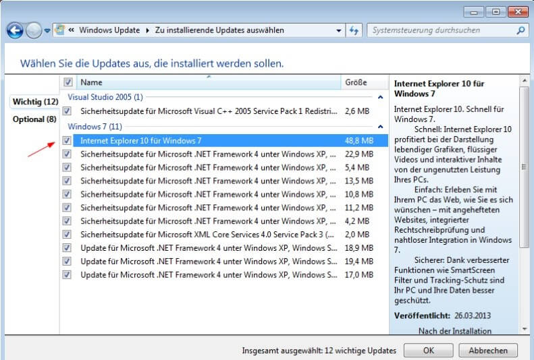Click Windows Update breadcrumb
Image resolution: width=534 pixels, height=360 pixels.
point(109,30)
